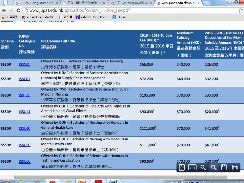Screen dimensions: 244x183
Task: Open the Yahoo! Hong Kong bookmark
Action: click(x=91, y=17)
